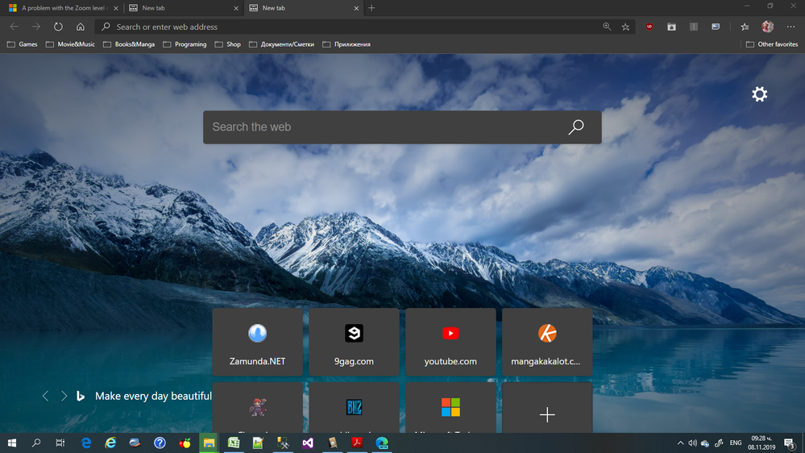Refresh the current page
Image resolution: width=805 pixels, height=453 pixels.
coord(58,27)
